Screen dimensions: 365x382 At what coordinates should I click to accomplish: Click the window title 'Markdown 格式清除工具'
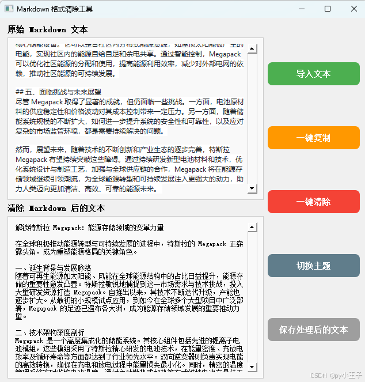click(x=55, y=9)
